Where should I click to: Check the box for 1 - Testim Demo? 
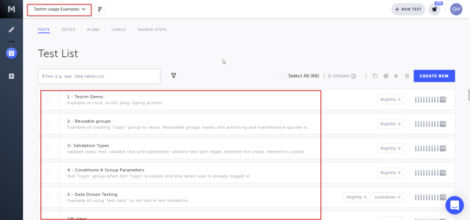click(x=49, y=99)
